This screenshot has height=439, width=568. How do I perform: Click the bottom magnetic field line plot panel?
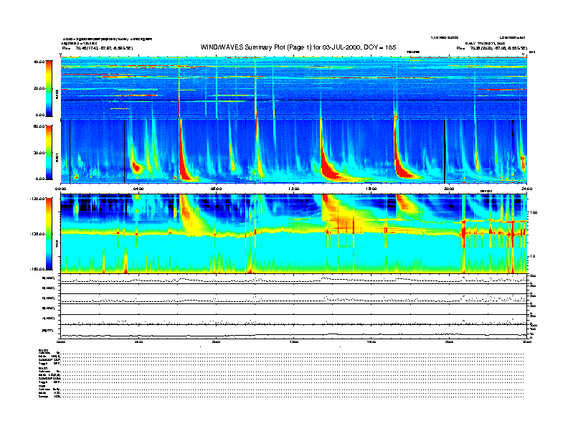[x=294, y=332]
